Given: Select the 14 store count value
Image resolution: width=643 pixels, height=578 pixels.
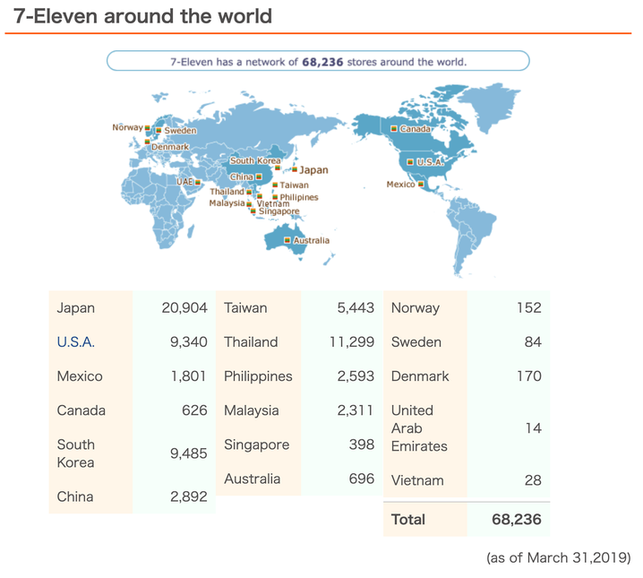Looking at the screenshot, I should point(534,428).
